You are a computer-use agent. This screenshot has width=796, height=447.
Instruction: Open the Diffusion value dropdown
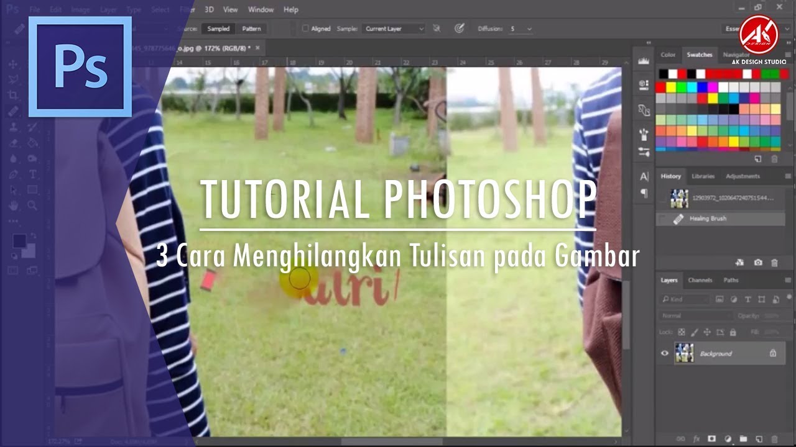(x=529, y=29)
